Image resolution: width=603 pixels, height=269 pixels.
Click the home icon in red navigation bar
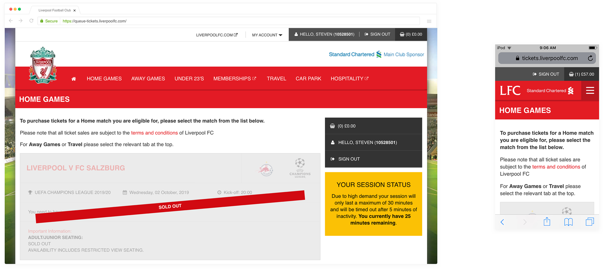point(73,79)
